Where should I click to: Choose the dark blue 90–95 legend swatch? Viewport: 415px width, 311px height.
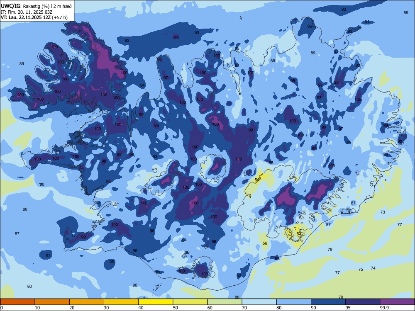[x=328, y=302]
